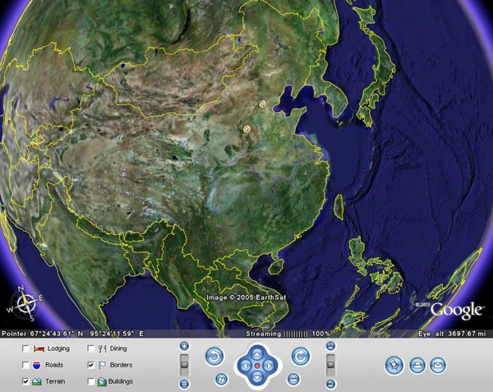This screenshot has height=392, width=493.
Task: Uncheck the Terrain checkbox
Action: click(x=25, y=381)
